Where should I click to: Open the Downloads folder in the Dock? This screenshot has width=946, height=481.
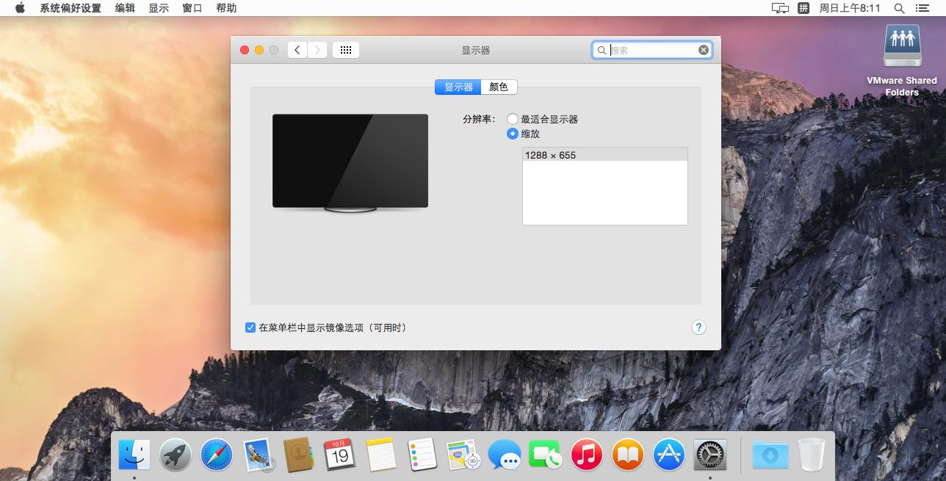[x=770, y=455]
